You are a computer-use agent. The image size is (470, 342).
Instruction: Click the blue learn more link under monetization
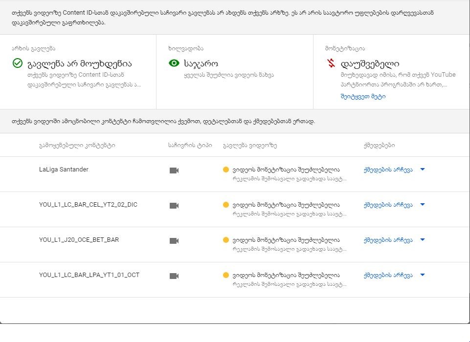pyautogui.click(x=363, y=97)
